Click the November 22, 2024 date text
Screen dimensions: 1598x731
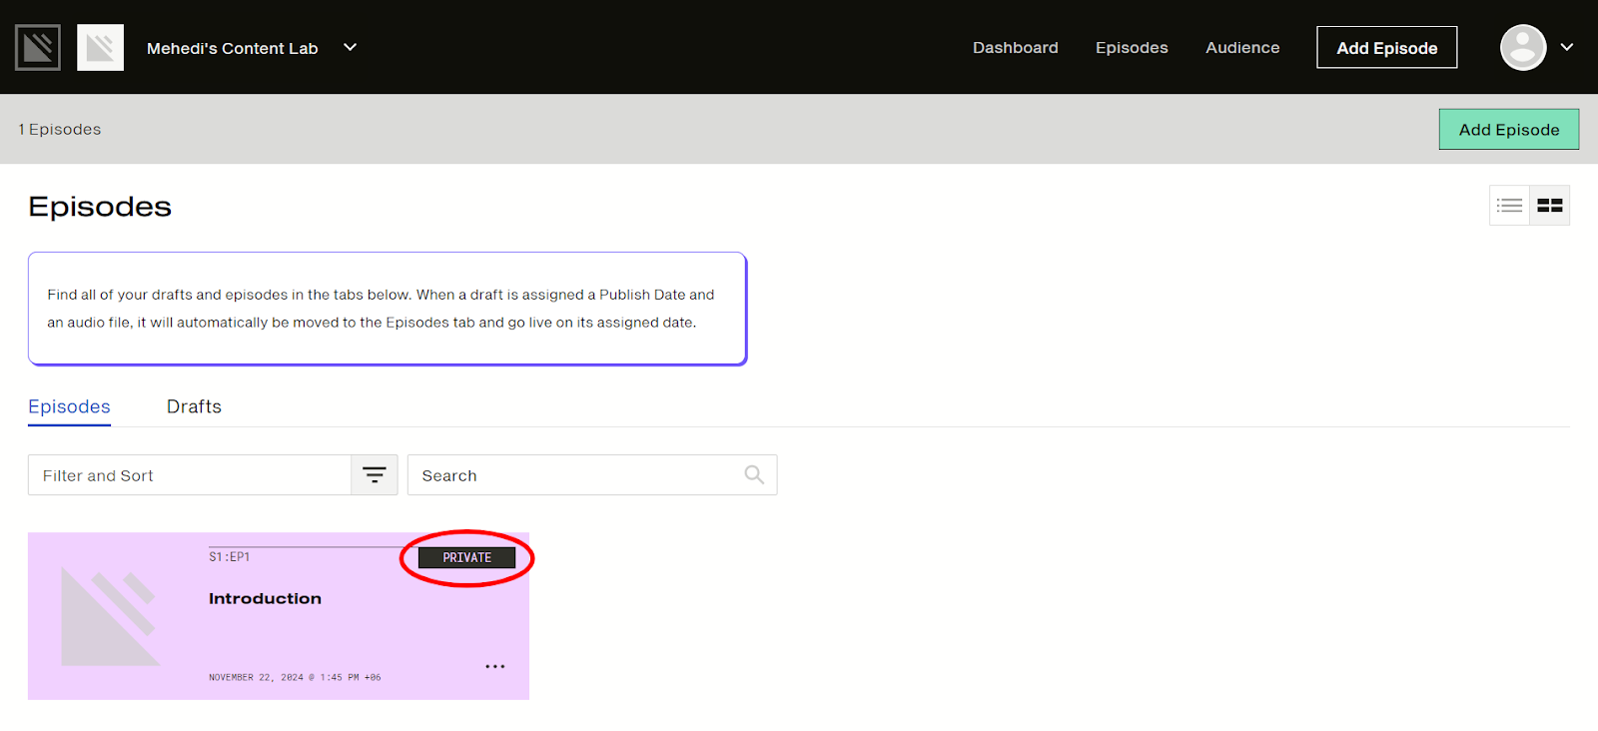295,677
